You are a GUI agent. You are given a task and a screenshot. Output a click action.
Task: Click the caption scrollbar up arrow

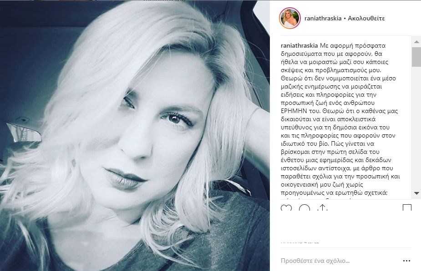[416, 42]
